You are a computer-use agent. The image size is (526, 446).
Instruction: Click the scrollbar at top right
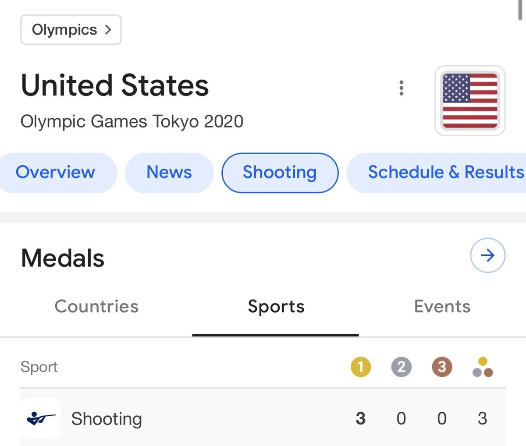click(x=520, y=10)
